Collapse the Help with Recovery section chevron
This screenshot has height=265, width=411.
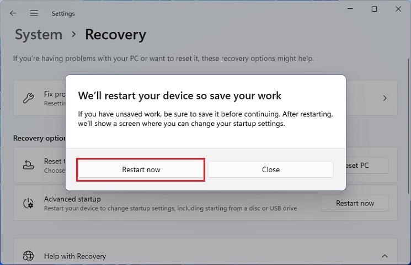(385, 256)
